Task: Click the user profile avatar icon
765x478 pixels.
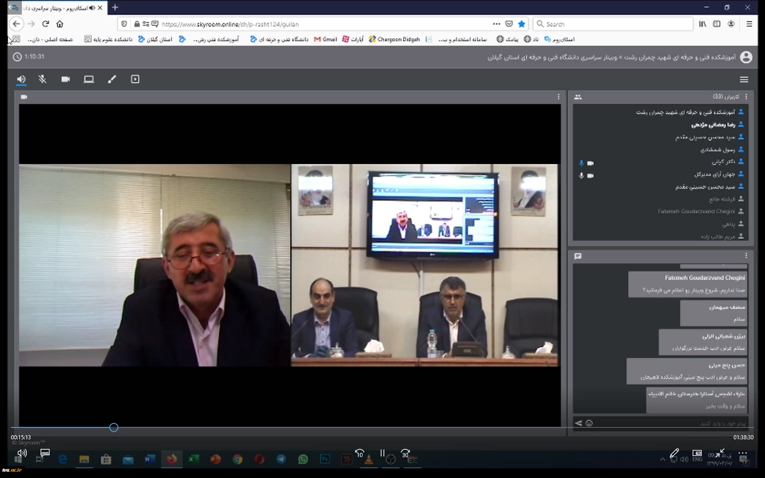Action: point(746,57)
